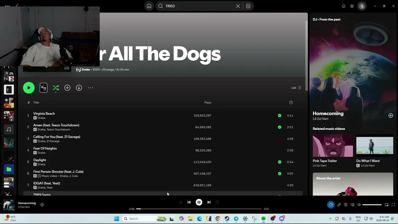Screen dimensions: 398x224
Task: Change the List view mode
Action: click(x=296, y=88)
